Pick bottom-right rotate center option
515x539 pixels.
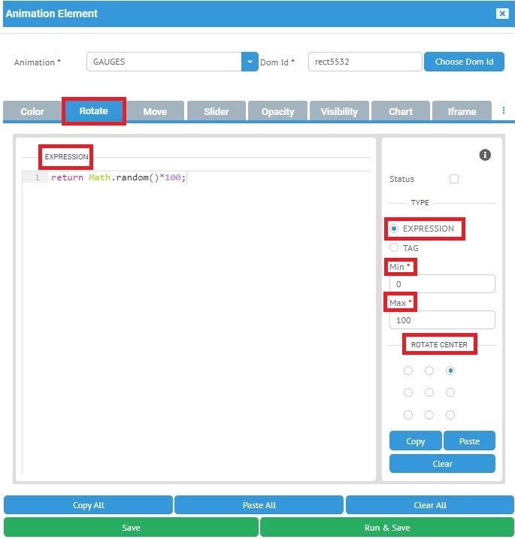click(x=450, y=415)
